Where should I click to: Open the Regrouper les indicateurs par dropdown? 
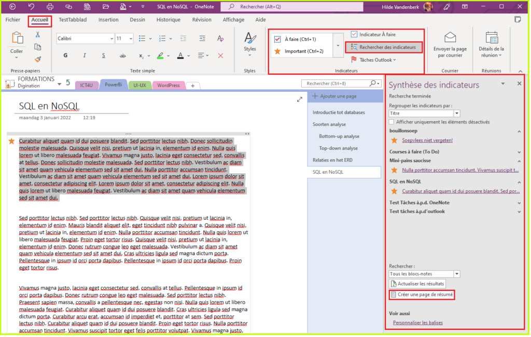(456, 113)
